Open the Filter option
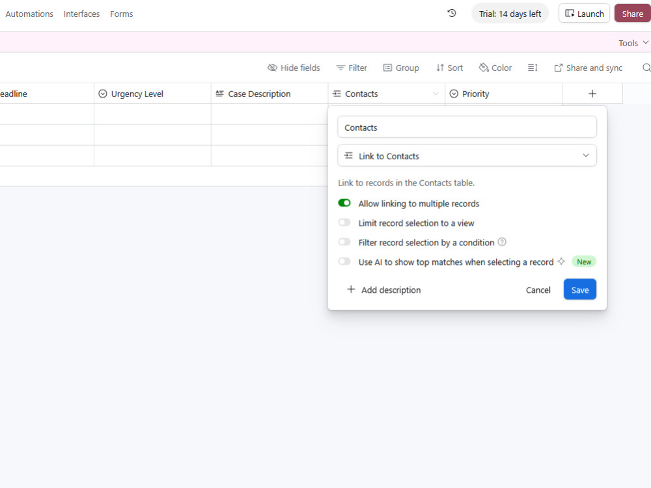The image size is (651, 488). point(352,68)
